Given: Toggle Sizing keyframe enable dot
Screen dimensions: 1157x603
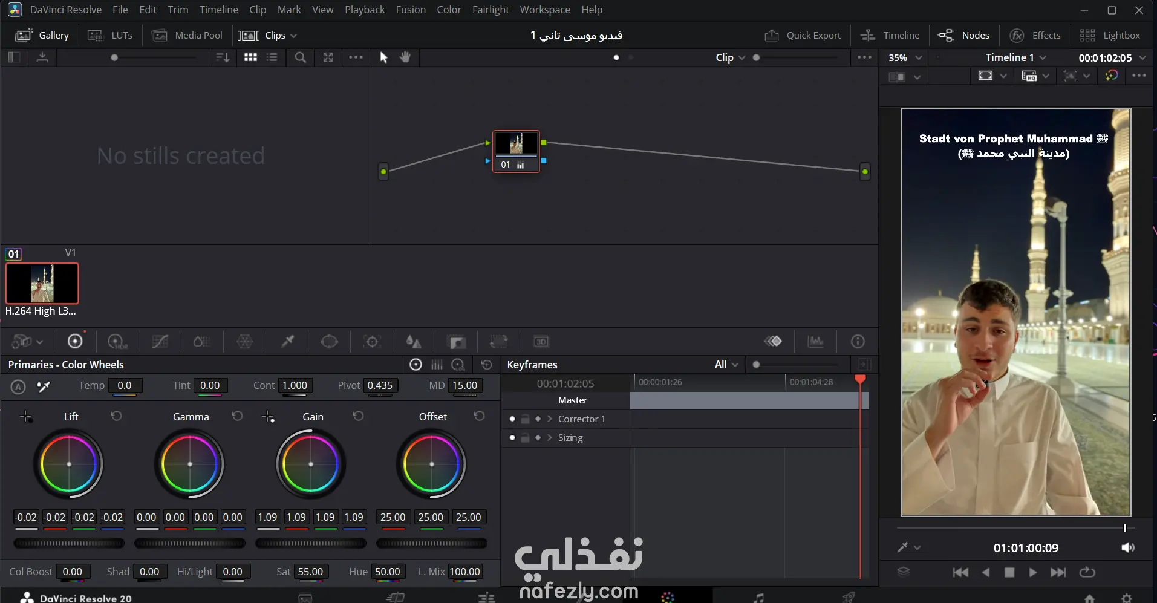Looking at the screenshot, I should (512, 438).
